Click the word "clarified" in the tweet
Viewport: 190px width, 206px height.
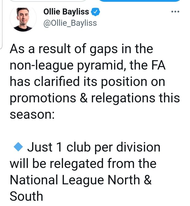click(57, 81)
